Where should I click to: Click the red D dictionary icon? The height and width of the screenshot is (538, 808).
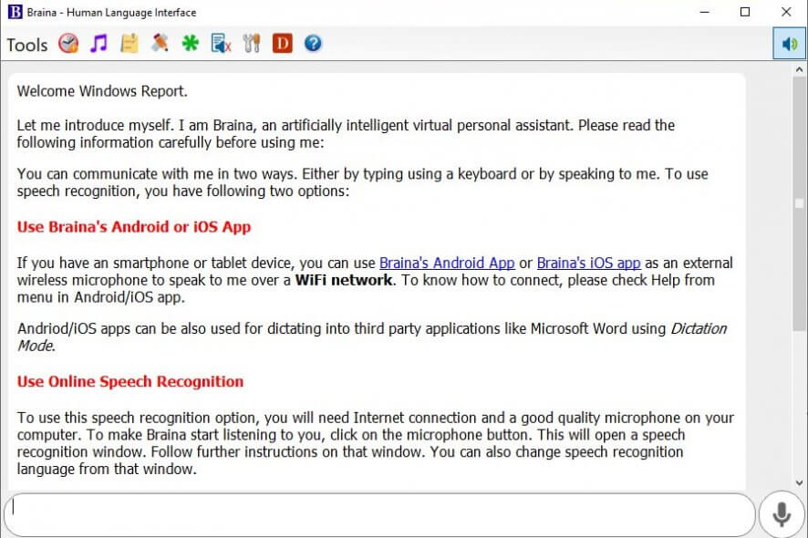click(282, 44)
